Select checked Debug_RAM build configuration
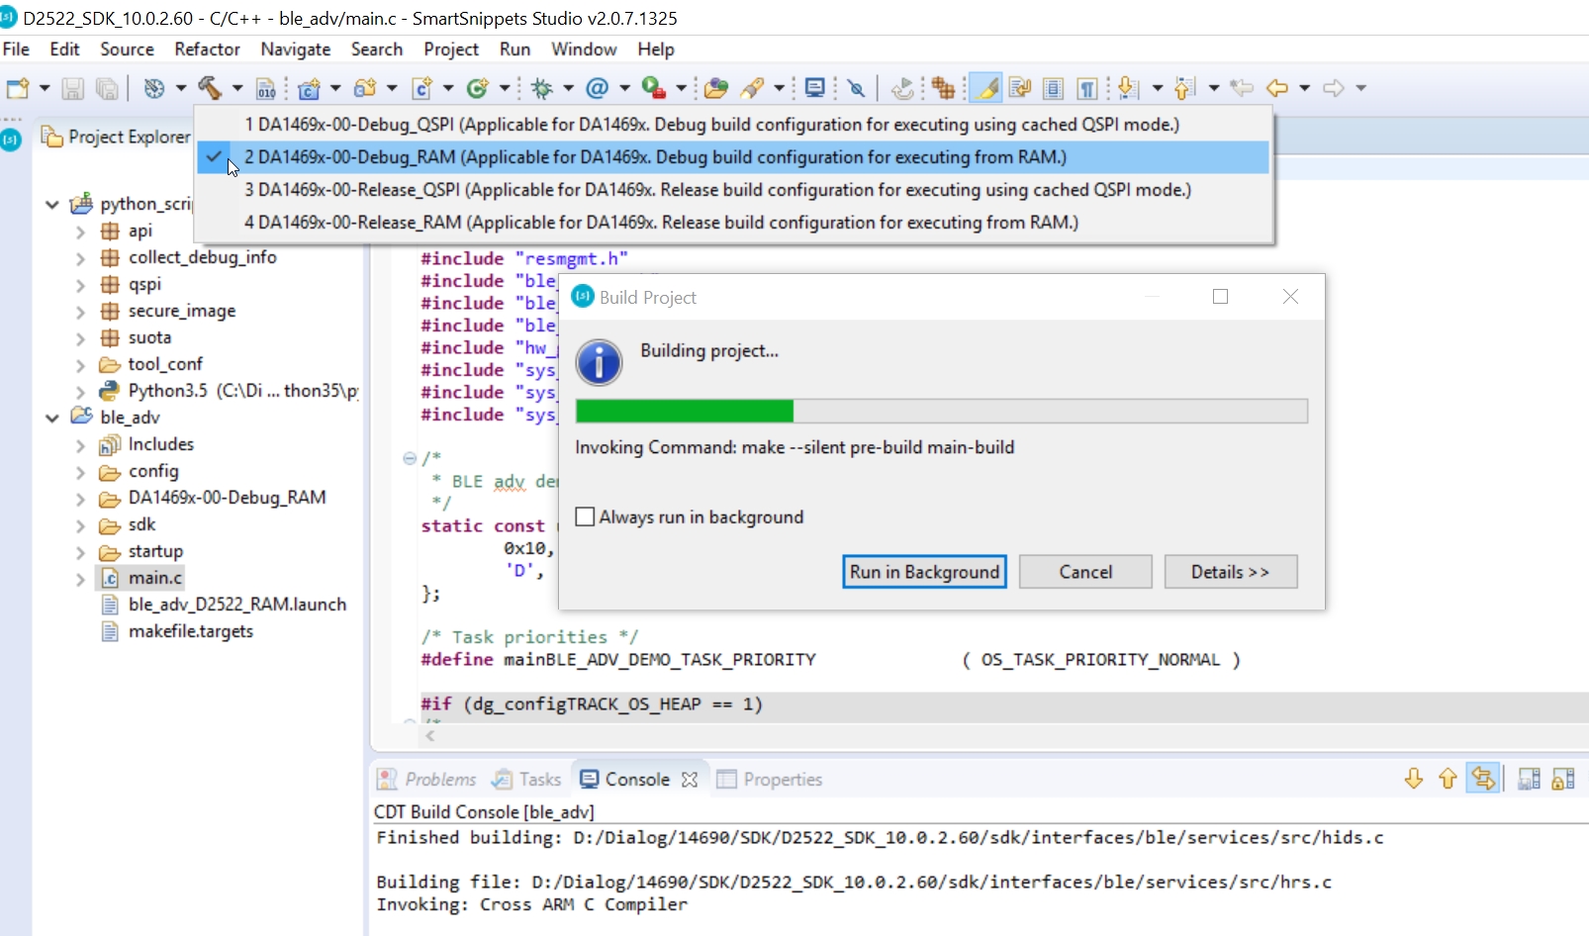The height and width of the screenshot is (936, 1589). click(732, 157)
